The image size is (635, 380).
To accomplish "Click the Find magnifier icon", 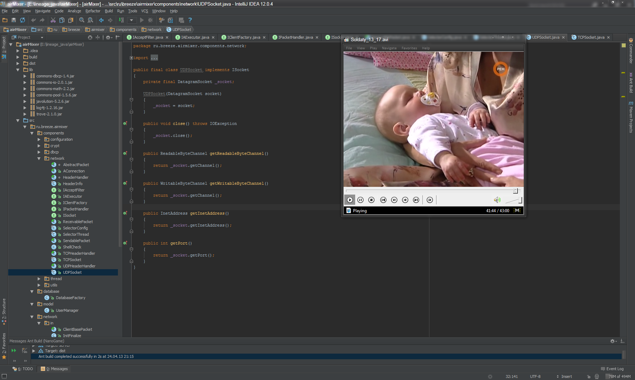I will coord(82,20).
